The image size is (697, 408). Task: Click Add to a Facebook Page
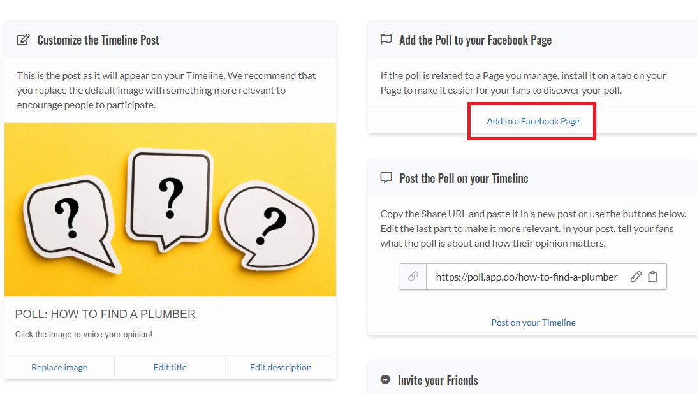point(533,121)
